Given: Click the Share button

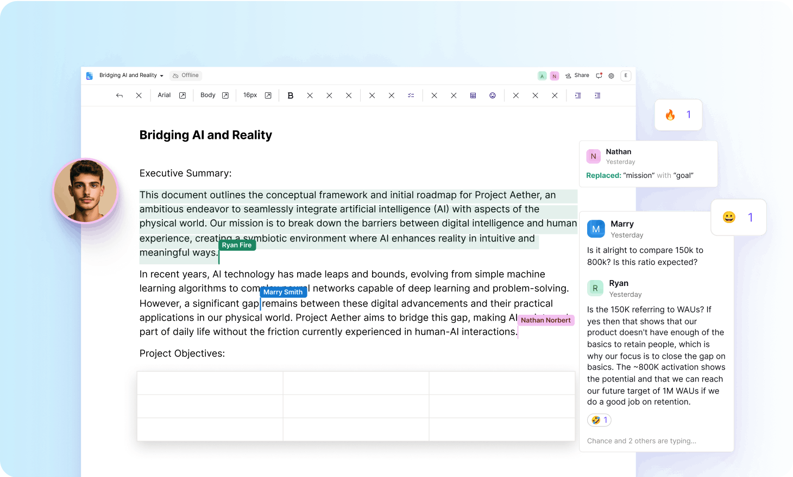Looking at the screenshot, I should click(577, 75).
